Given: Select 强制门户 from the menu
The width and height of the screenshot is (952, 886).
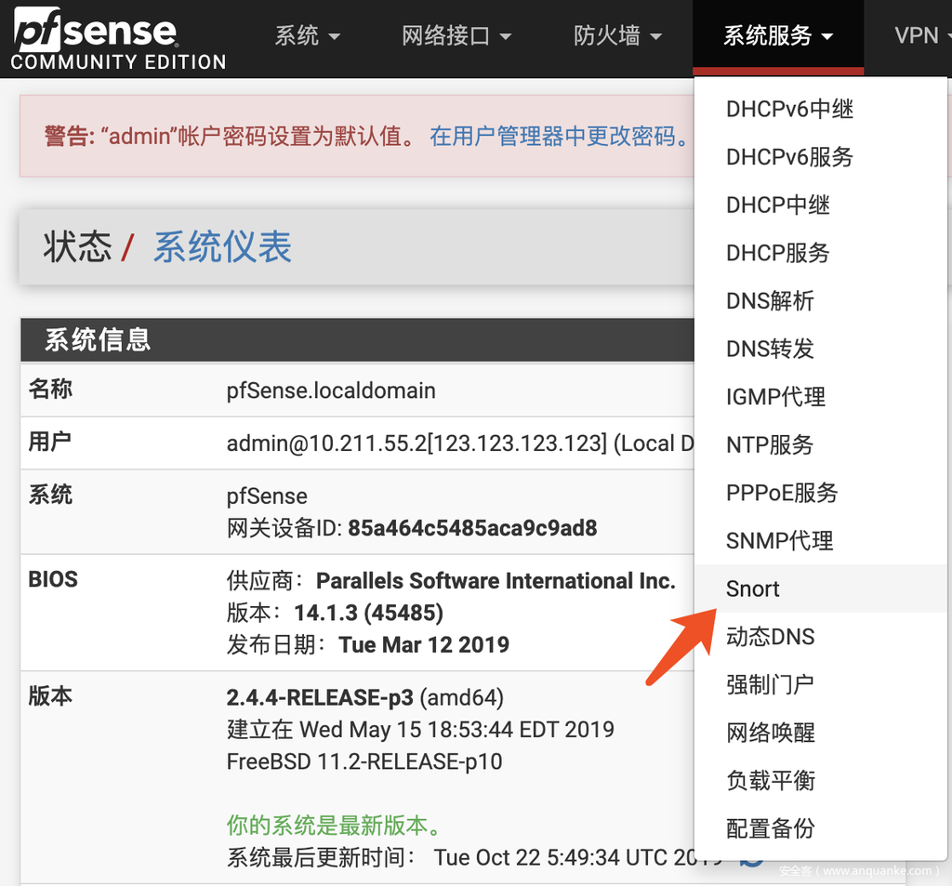Looking at the screenshot, I should coord(770,684).
